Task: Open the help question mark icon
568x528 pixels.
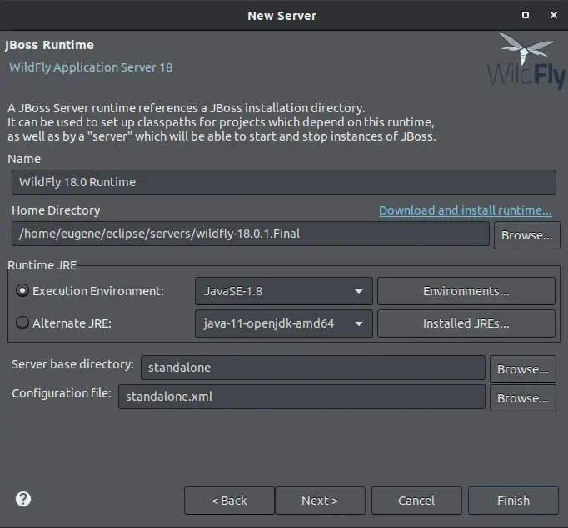Action: [23, 500]
